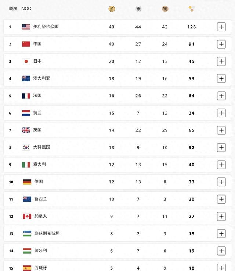Click the Japan flag icon

tap(26, 61)
